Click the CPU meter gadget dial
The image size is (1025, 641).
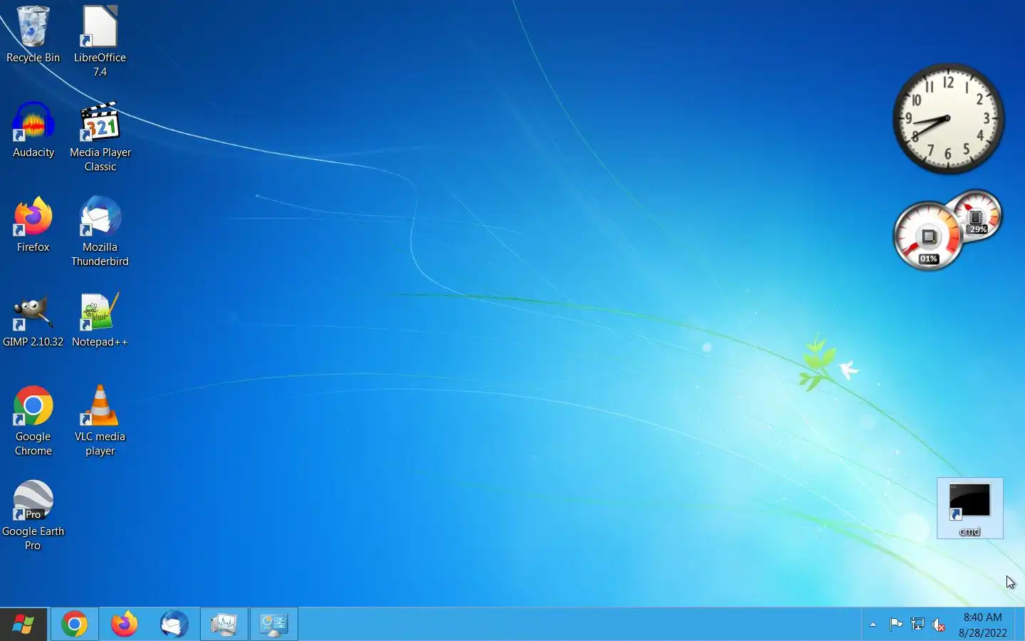928,236
